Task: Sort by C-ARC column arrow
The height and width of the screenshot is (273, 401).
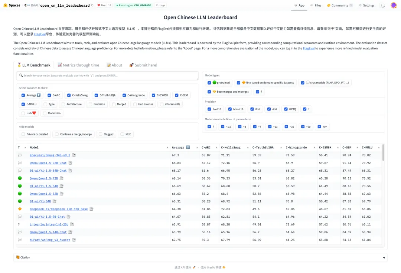Action: [x=216, y=148]
